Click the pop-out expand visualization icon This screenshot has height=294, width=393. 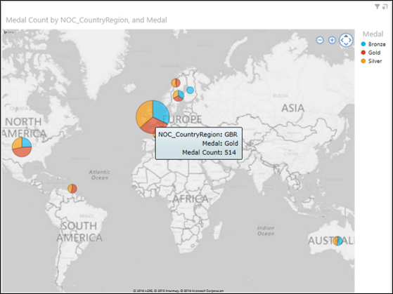click(x=385, y=7)
